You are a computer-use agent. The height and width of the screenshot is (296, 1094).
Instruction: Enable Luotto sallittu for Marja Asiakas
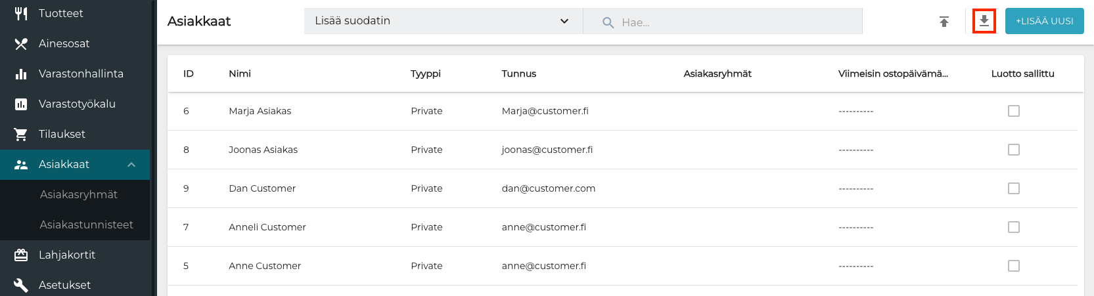(1013, 111)
